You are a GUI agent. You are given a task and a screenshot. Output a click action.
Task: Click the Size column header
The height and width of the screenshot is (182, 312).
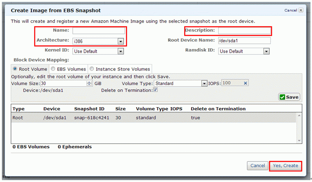pos(120,109)
